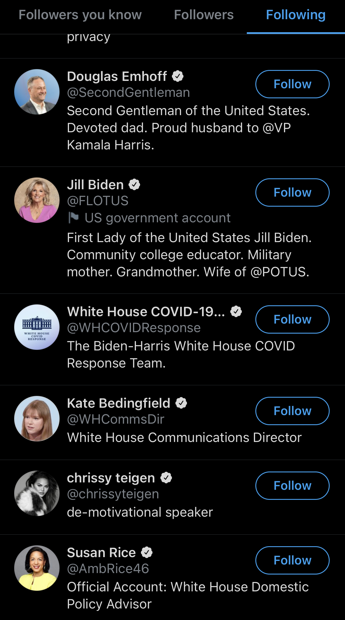Tap the US government account flag icon
The width and height of the screenshot is (345, 620).
coord(73,218)
